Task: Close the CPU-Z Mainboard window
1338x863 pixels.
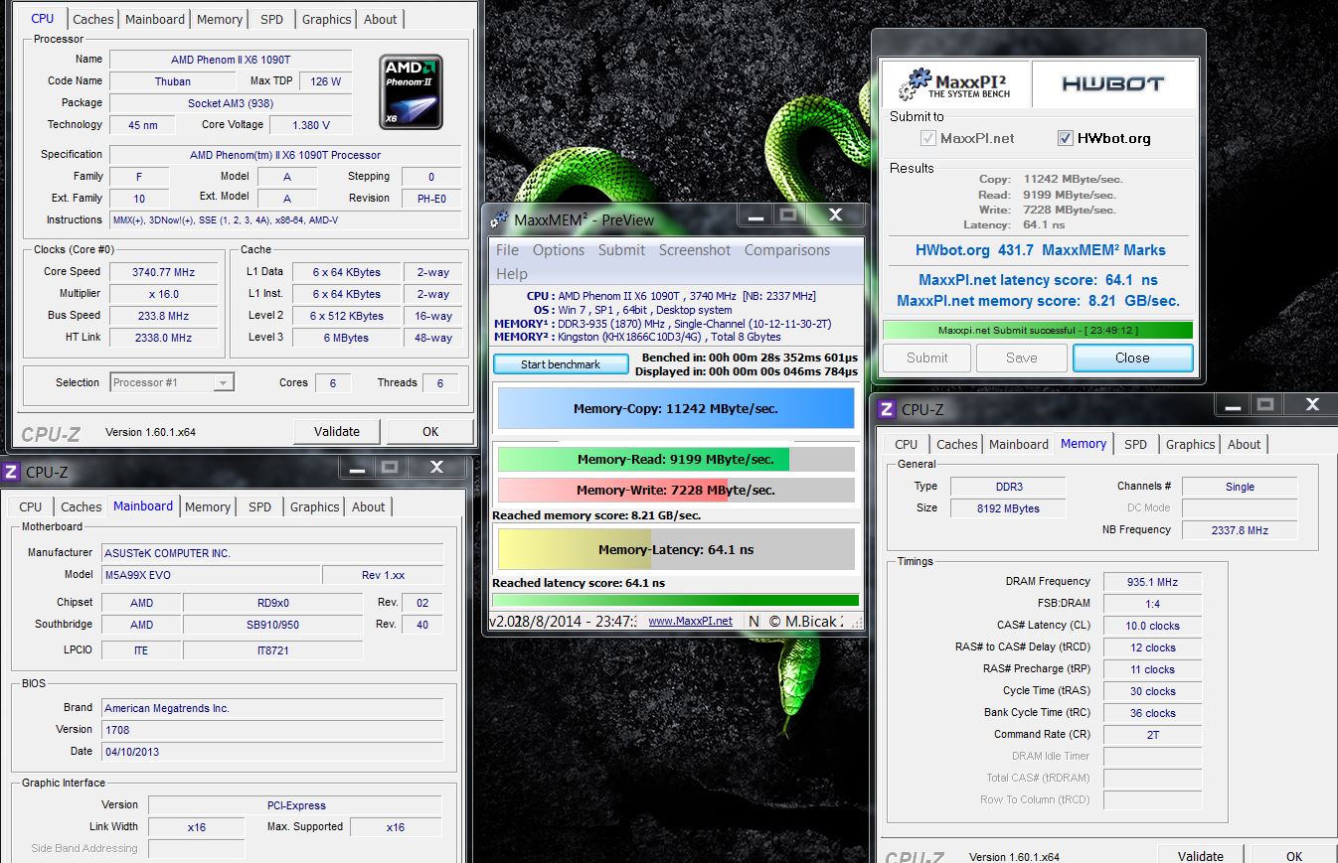Action: pyautogui.click(x=436, y=467)
